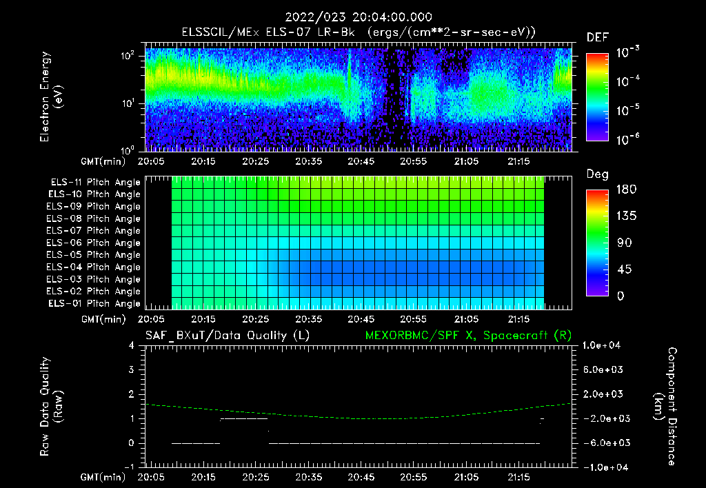Click the DEF label above spectrogram color bar
Screen dimensions: 706x488
click(x=598, y=37)
